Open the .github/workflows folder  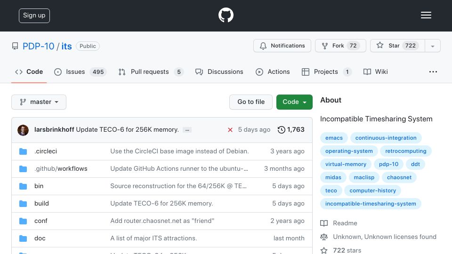61,168
